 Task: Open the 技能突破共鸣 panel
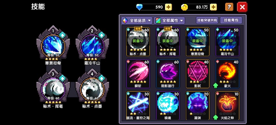pyautogui.click(x=207, y=20)
